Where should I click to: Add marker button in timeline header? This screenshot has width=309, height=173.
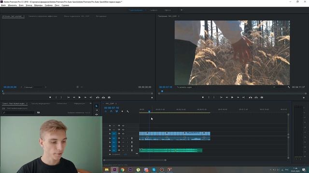122,111
